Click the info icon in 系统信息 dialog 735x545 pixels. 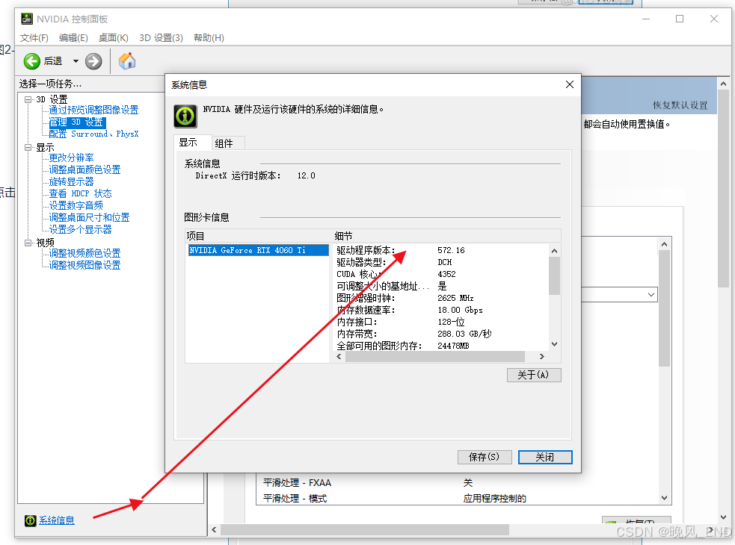click(185, 116)
